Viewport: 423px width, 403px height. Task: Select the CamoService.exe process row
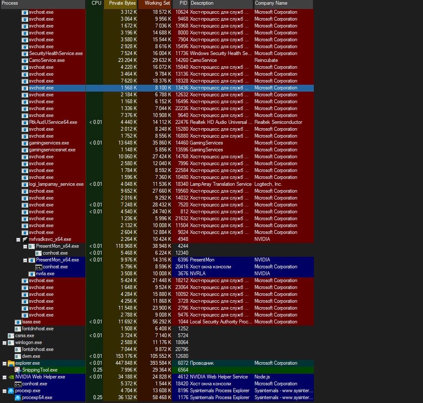pyautogui.click(x=157, y=60)
